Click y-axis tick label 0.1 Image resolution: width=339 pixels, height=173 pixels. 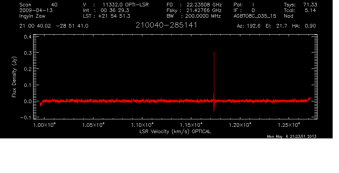pos(27,85)
